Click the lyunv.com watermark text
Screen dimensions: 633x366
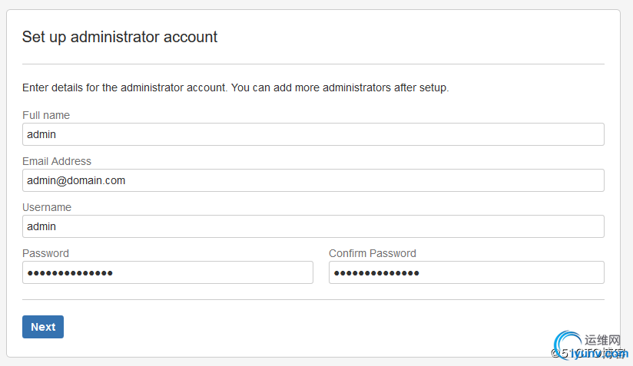599,354
